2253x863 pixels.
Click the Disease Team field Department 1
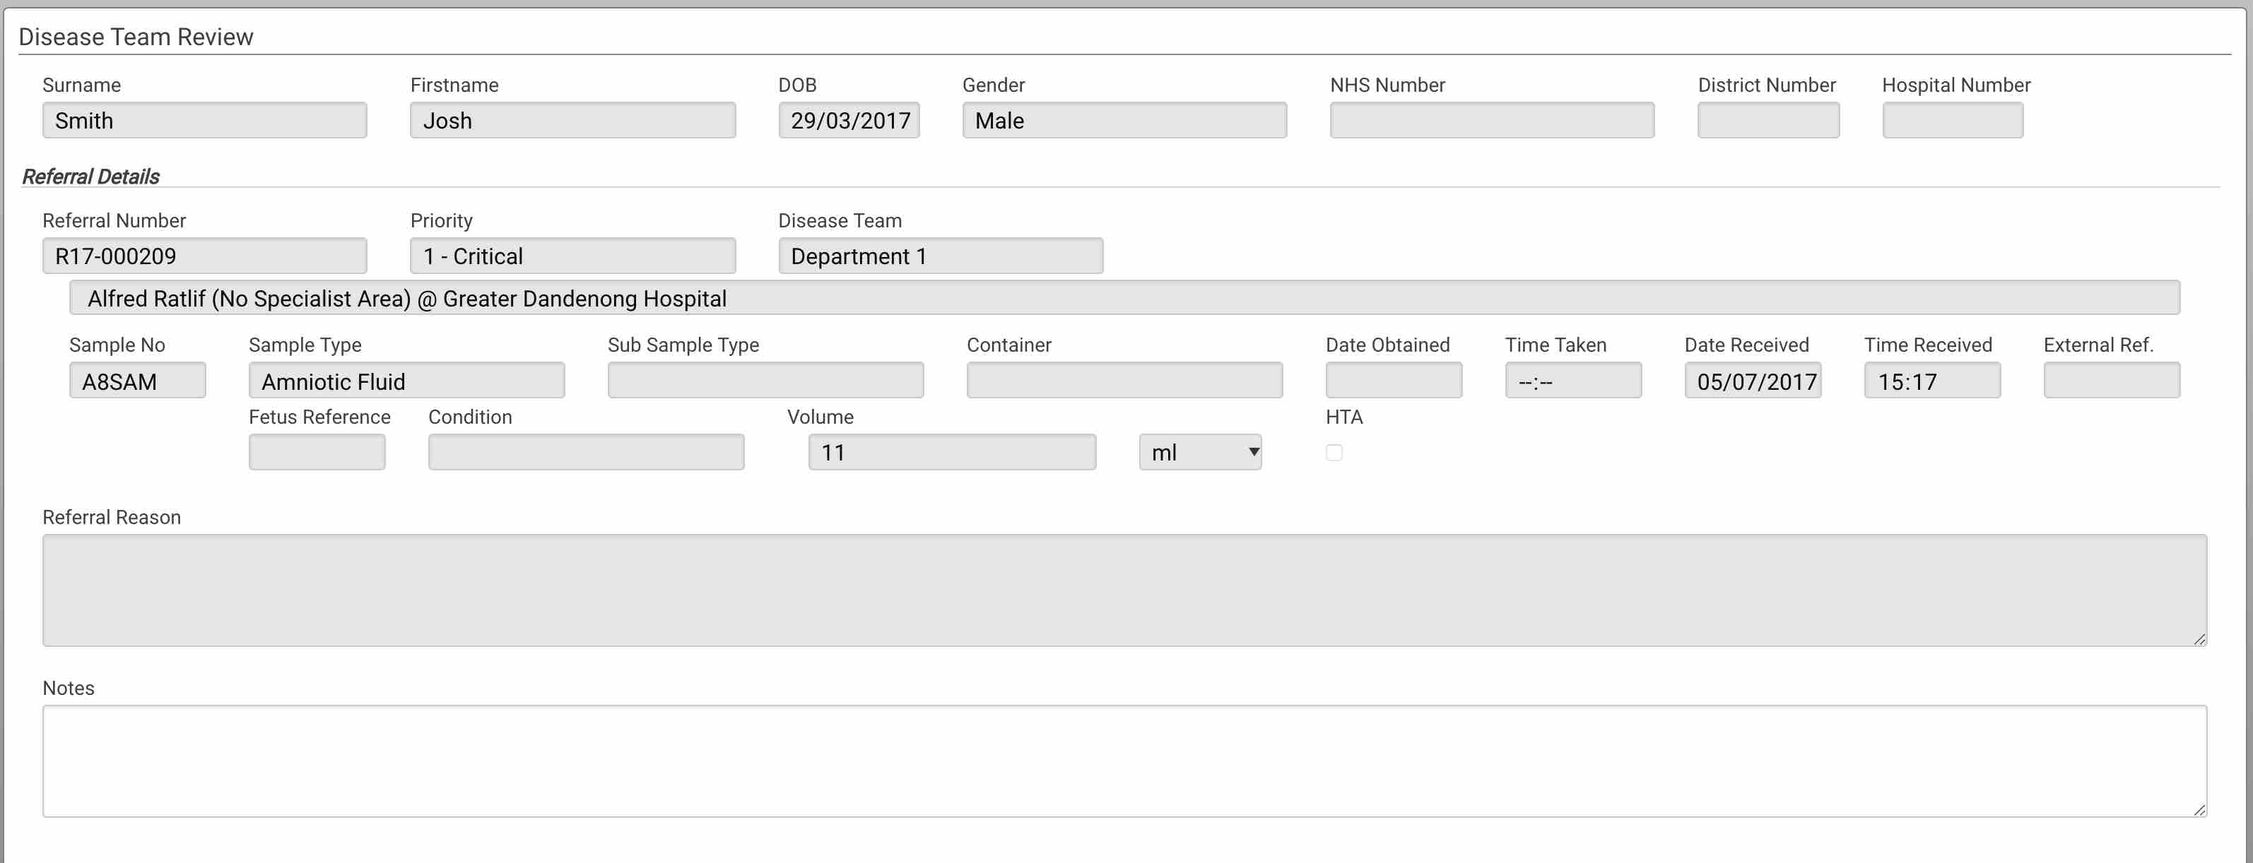941,256
